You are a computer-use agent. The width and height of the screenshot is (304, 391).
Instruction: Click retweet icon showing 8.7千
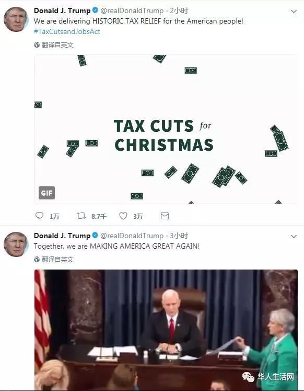81,216
